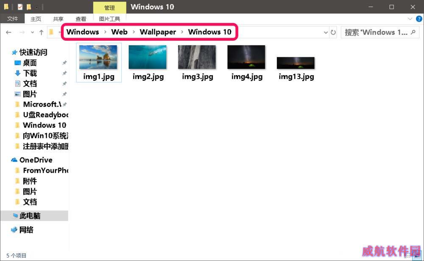Expand the chevron after Windows breadcrumb
Screen dimensions: 424x261
[105, 32]
